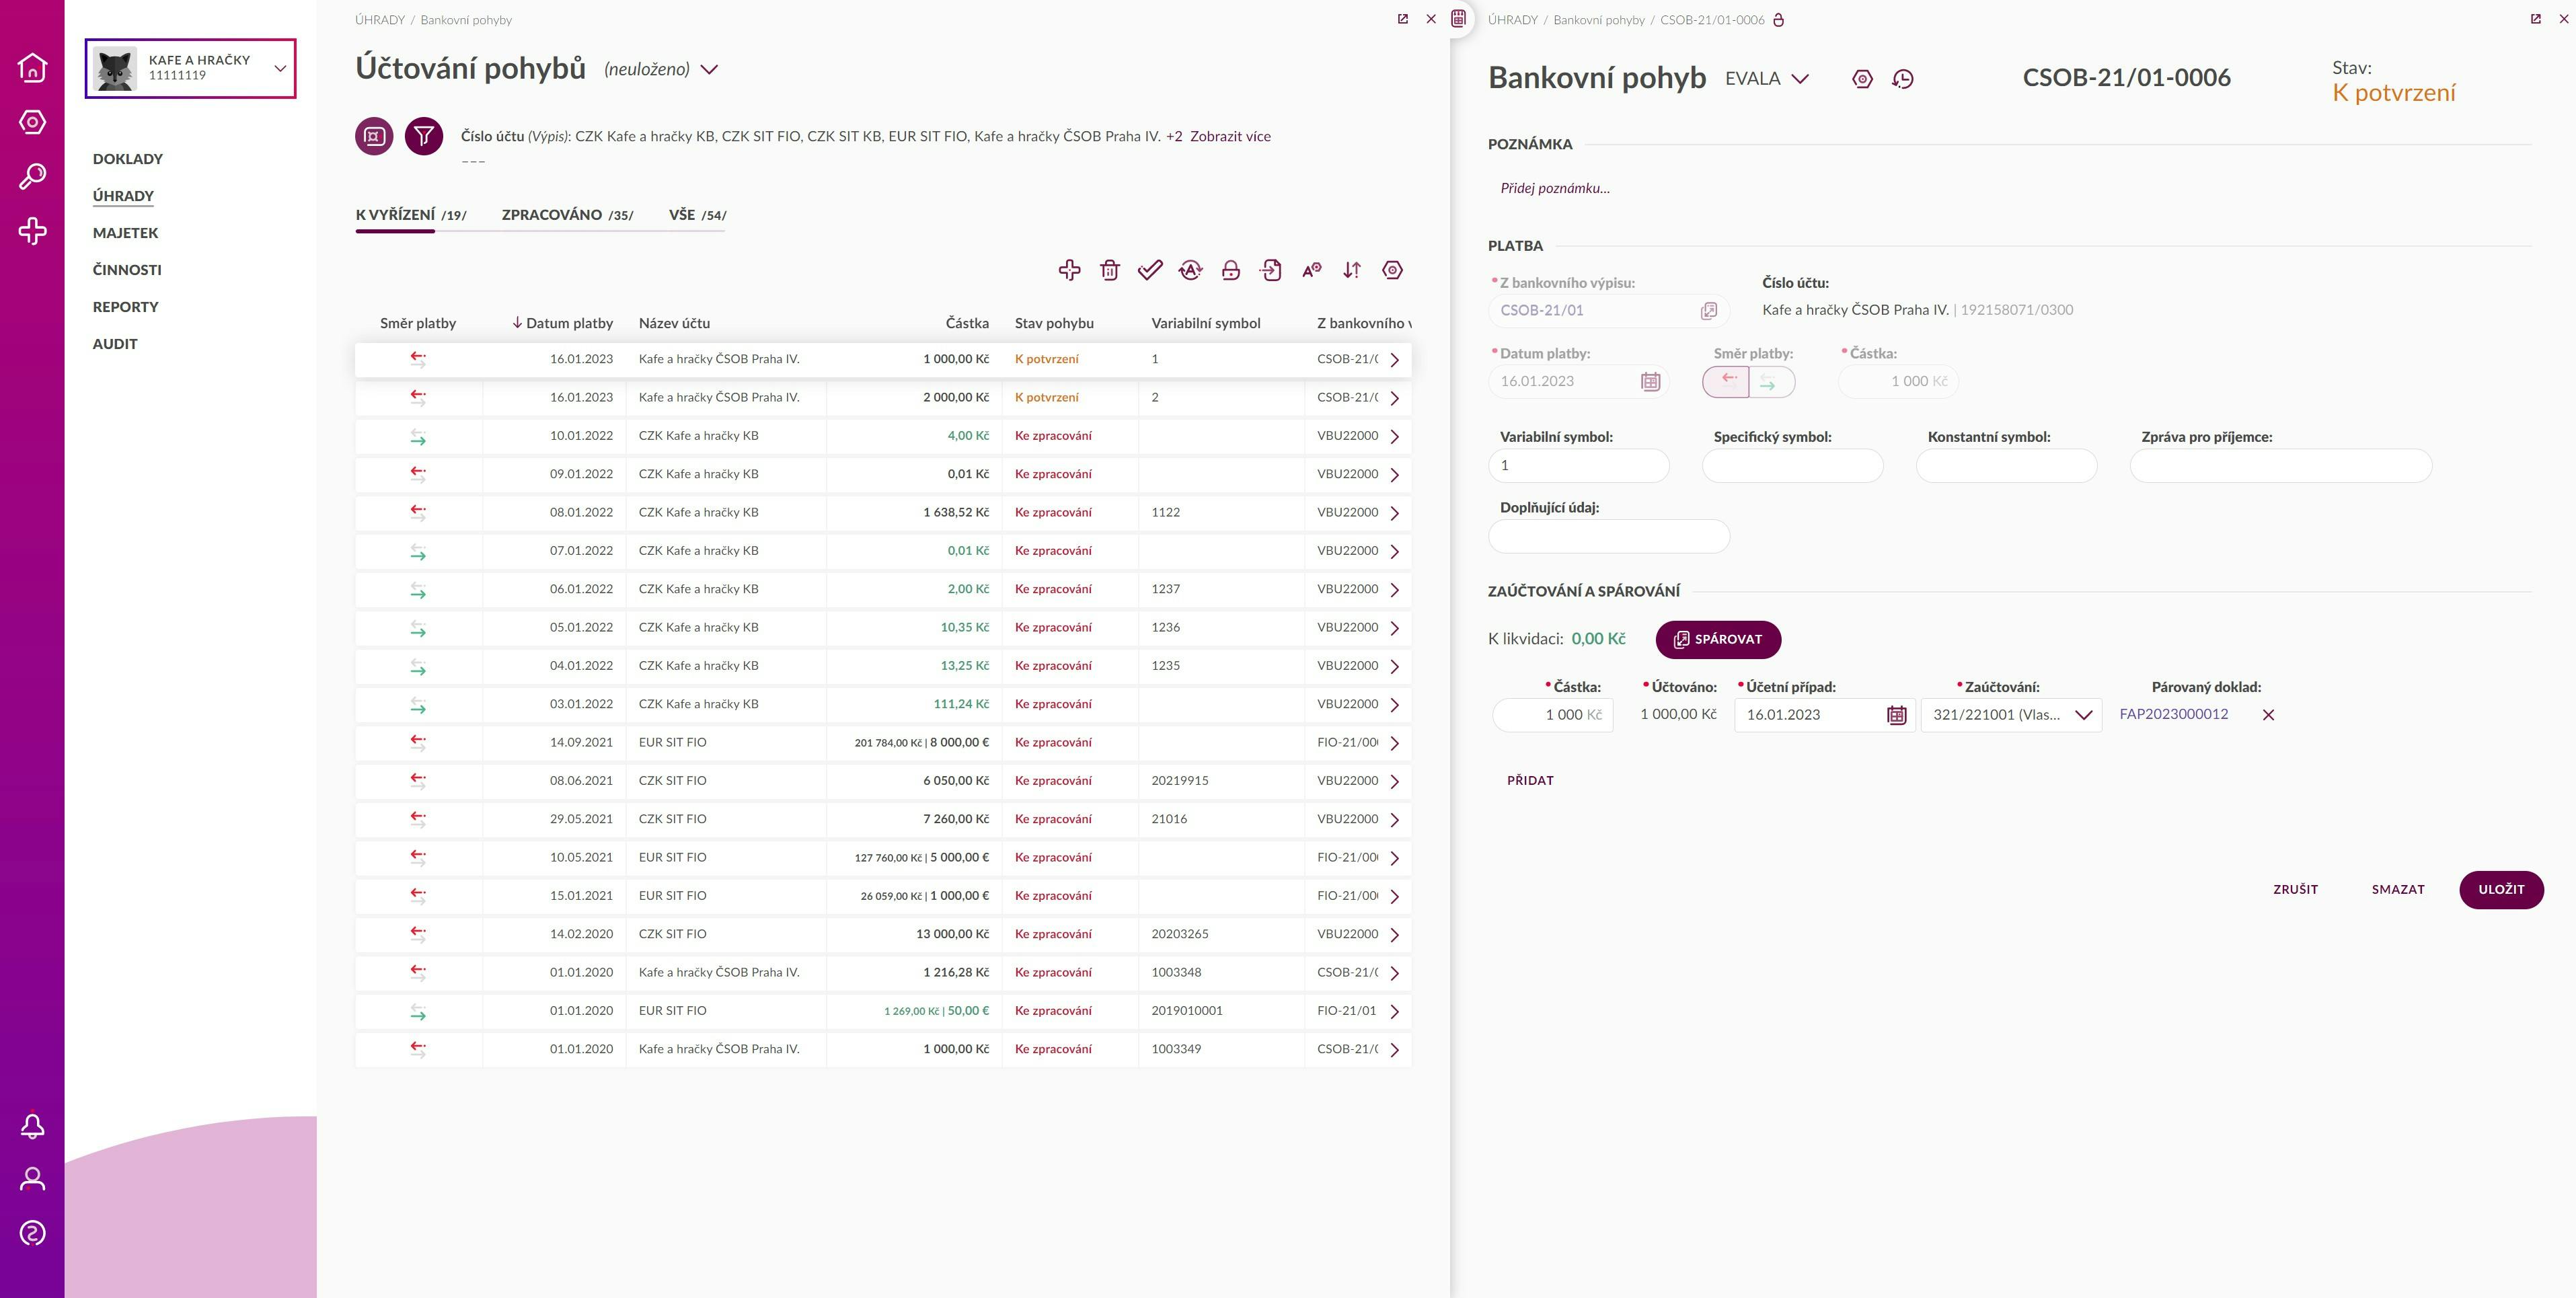The height and width of the screenshot is (1298, 2576).
Task: Click the copy icon in the CSOB-21/01 statement field
Action: pyautogui.click(x=1709, y=311)
